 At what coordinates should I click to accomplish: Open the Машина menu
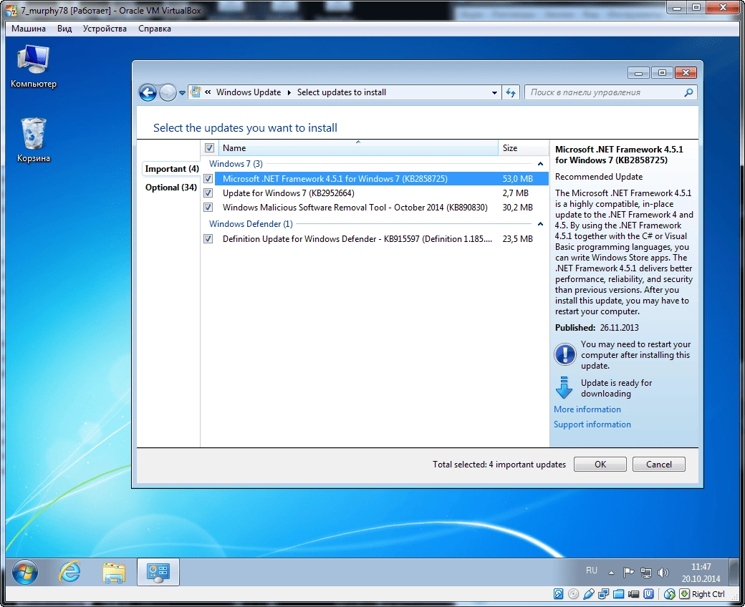(29, 29)
